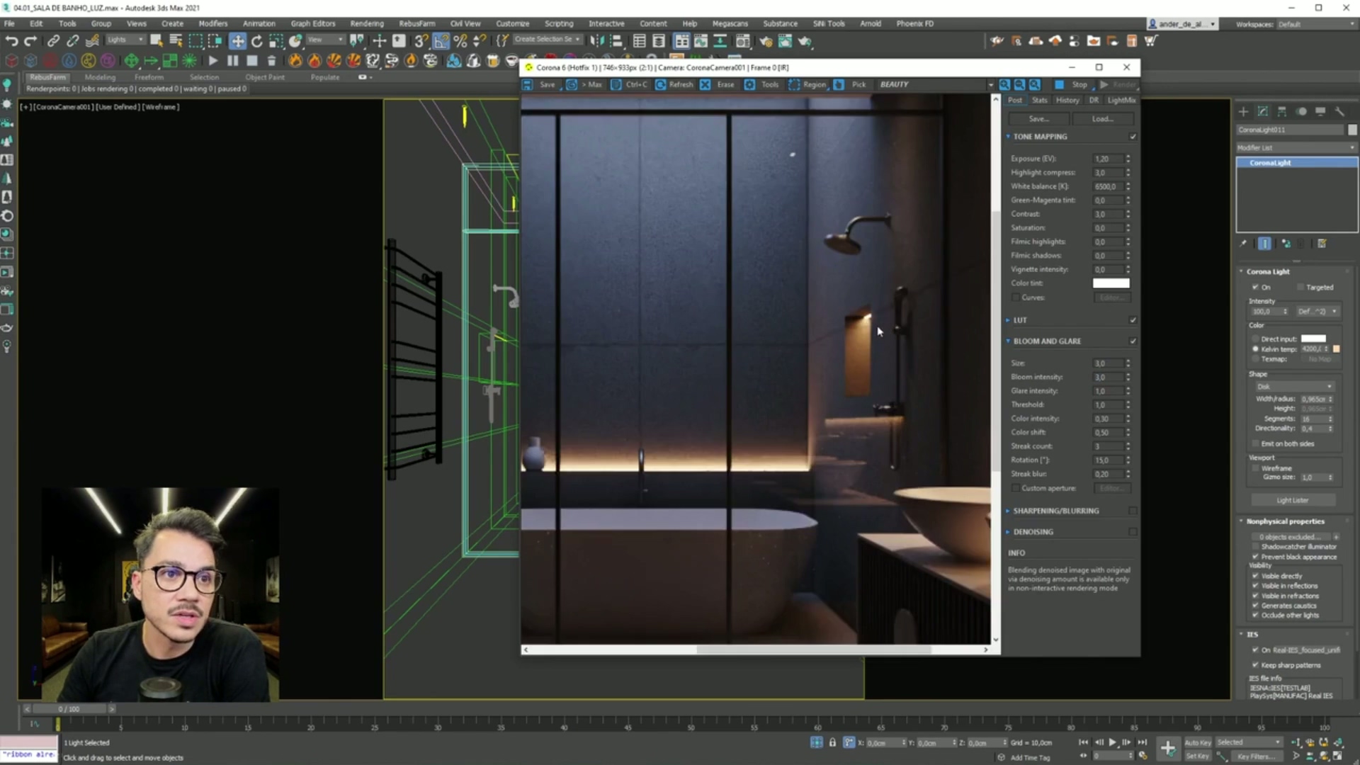Toggle the Angle Snap icon
This screenshot has height=765, width=1360.
[x=441, y=41]
